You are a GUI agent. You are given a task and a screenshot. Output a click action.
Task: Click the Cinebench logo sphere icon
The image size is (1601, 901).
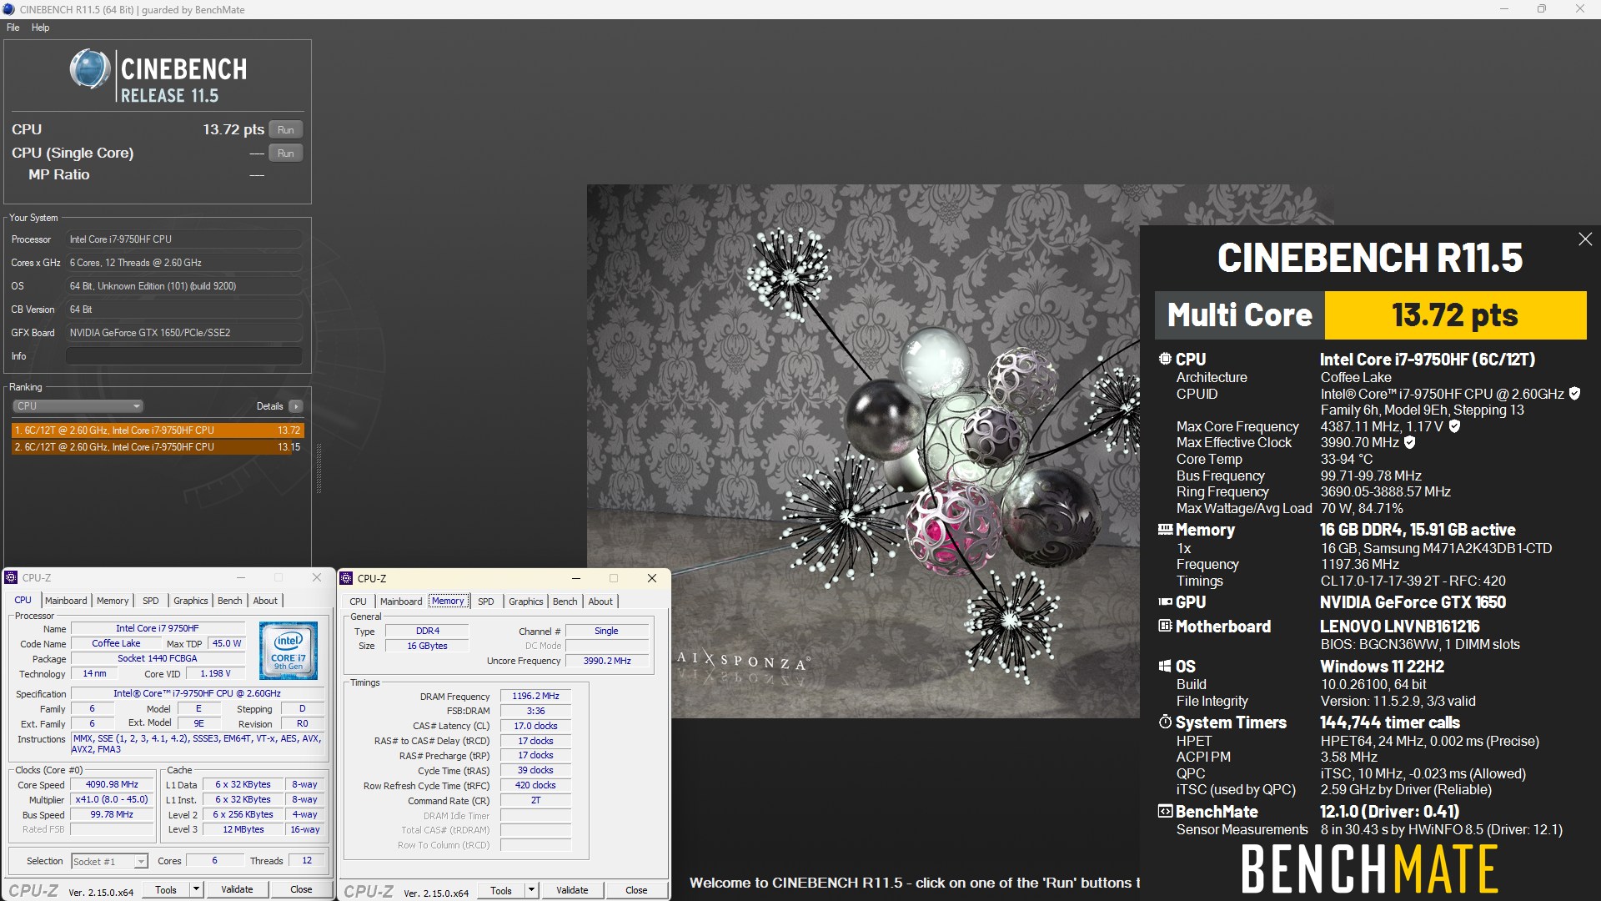(89, 69)
